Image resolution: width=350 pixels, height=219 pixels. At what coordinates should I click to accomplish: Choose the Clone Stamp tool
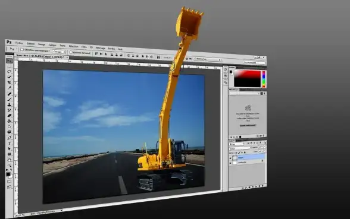(x=10, y=104)
